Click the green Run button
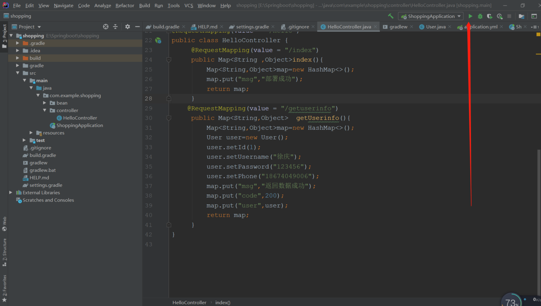541x306 pixels. click(x=470, y=16)
